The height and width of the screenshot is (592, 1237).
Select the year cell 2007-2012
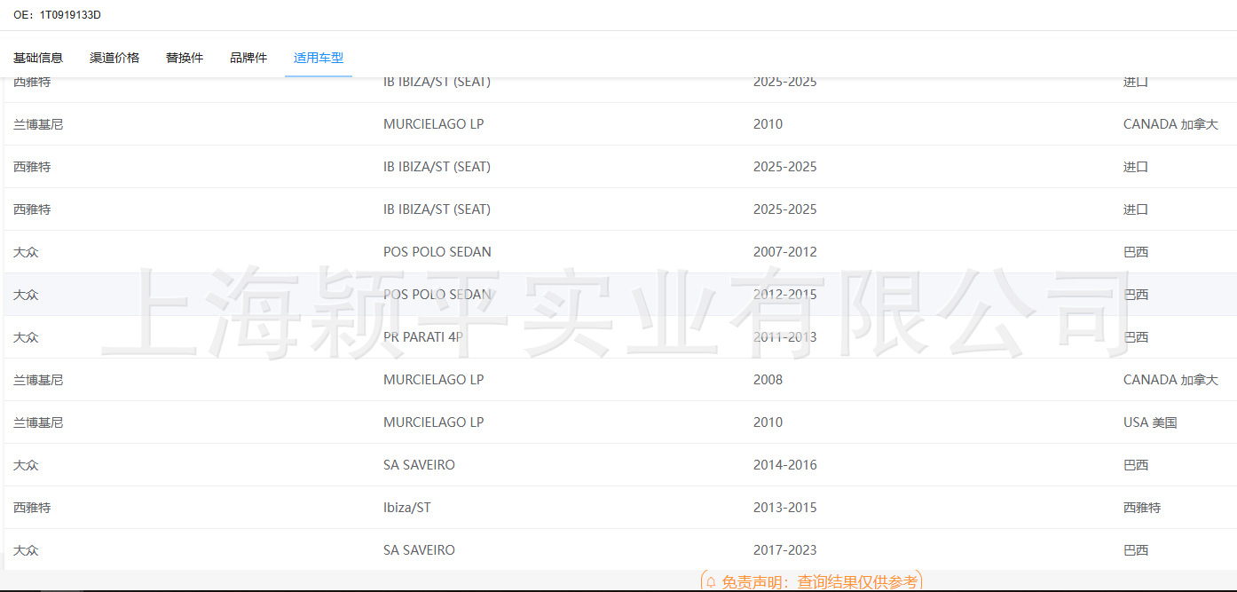pos(785,252)
